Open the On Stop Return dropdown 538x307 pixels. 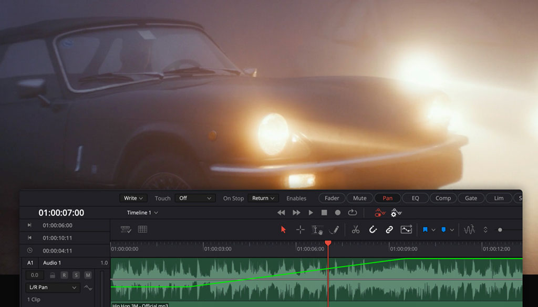coord(263,198)
